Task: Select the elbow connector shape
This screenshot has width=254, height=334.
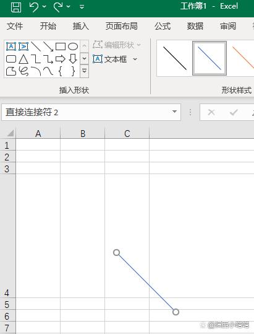Action: point(36,59)
